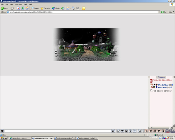Click the pink flag icon
This screenshot has width=175, height=140.
[x=159, y=131]
